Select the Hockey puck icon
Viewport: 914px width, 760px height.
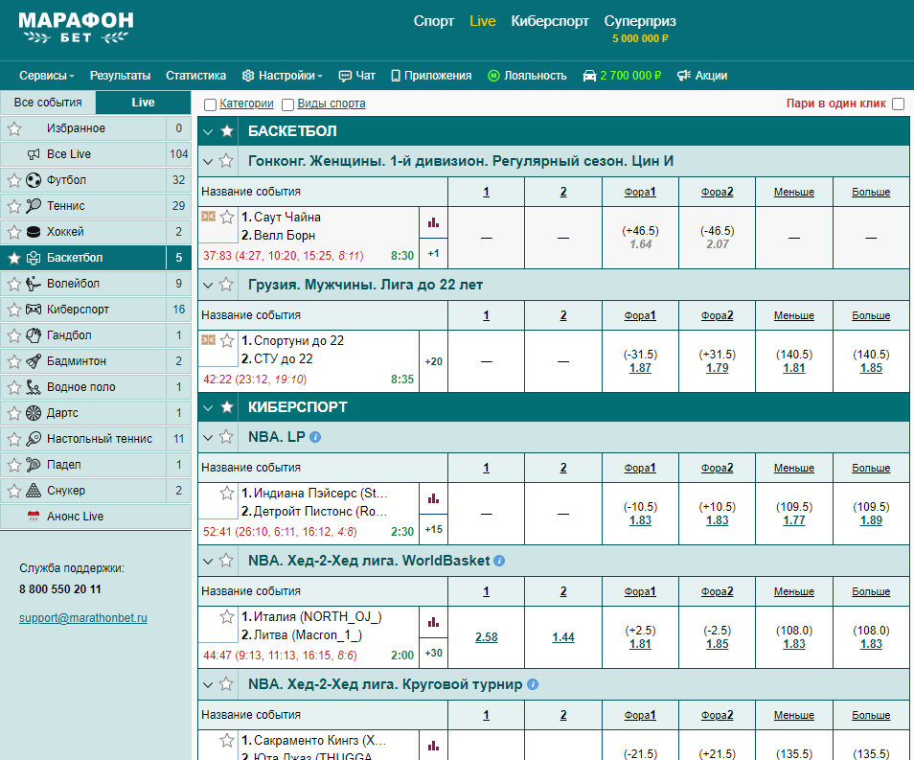(x=34, y=232)
